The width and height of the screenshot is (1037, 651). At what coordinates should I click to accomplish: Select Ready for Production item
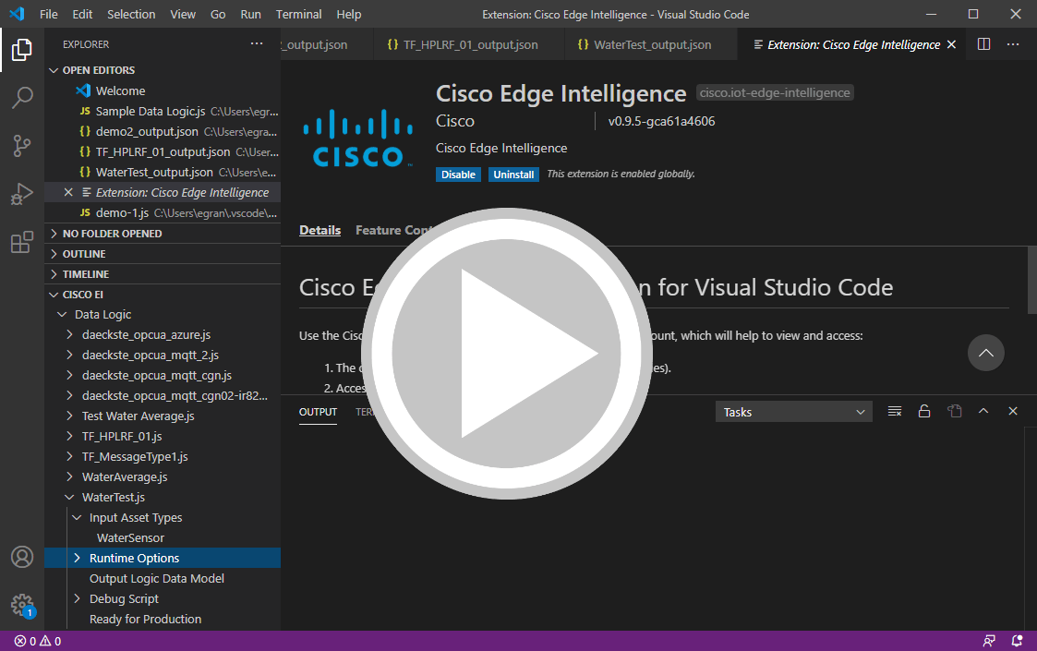click(x=146, y=620)
